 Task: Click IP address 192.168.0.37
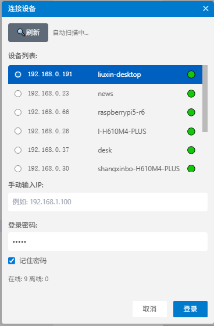pos(48,150)
